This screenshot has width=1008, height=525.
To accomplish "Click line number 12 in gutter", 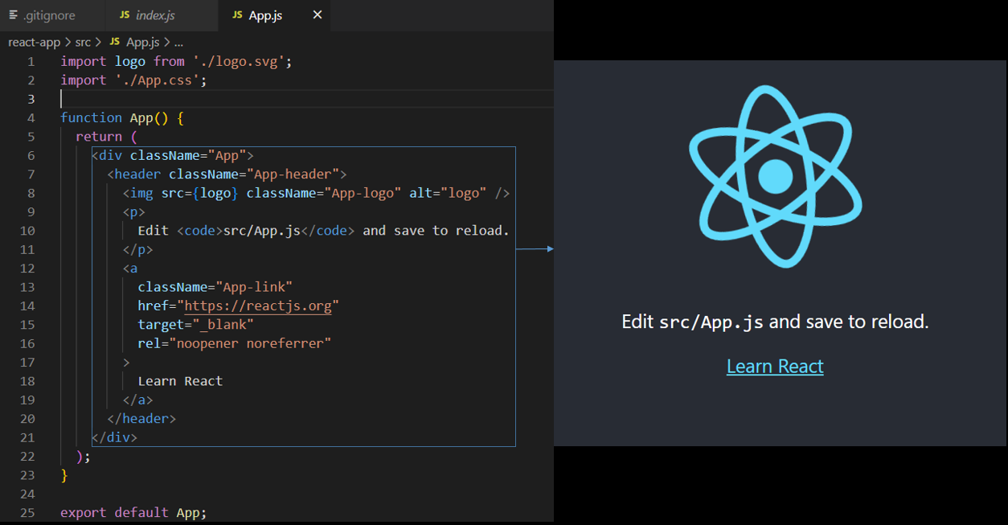I will 27,268.
